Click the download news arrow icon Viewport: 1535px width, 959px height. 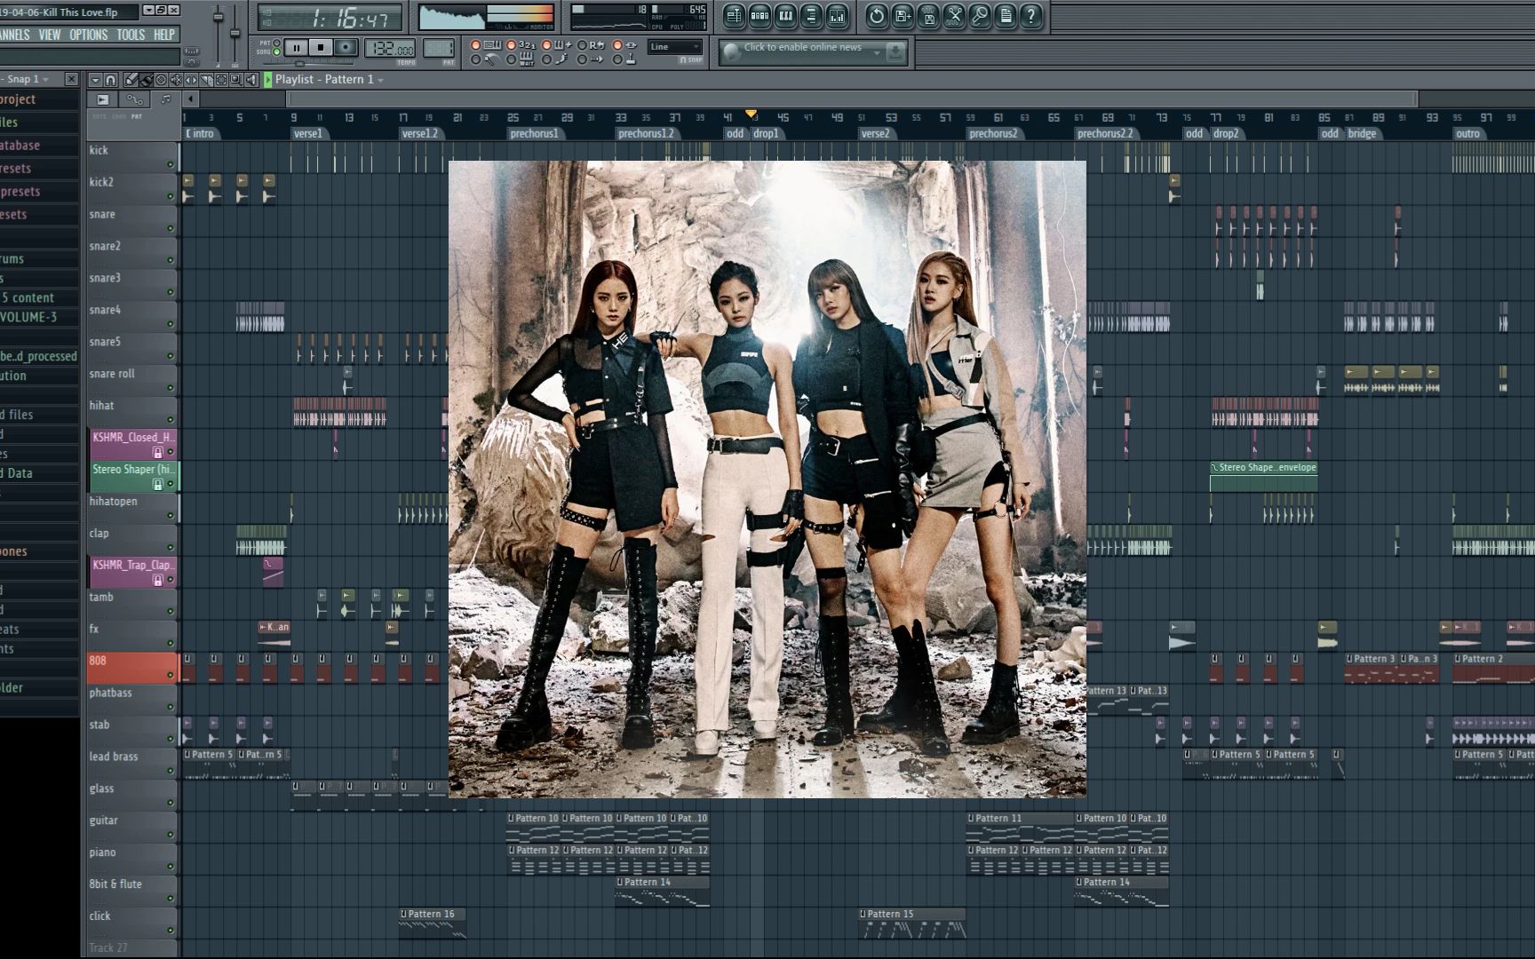895,52
